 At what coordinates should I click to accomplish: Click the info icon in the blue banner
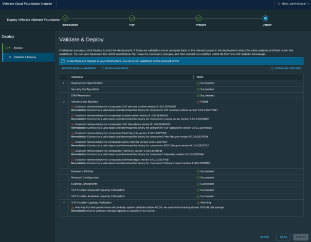[63, 61]
